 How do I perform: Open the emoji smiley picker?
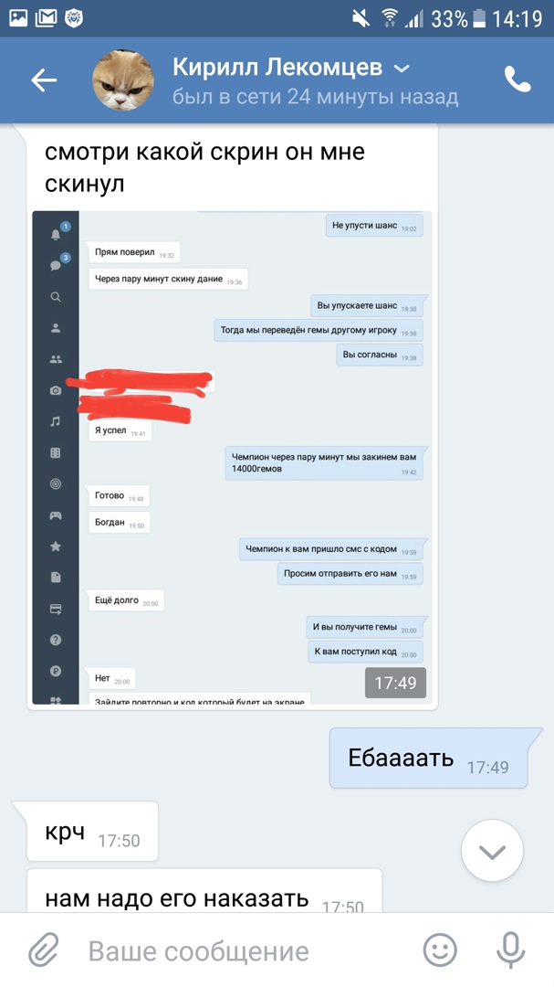440,950
